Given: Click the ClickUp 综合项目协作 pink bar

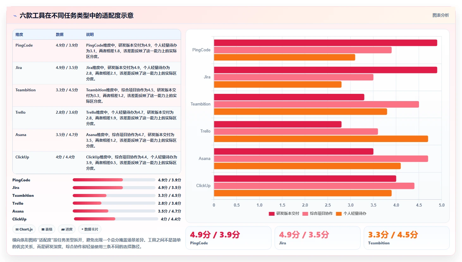Looking at the screenshot, I should tap(314, 186).
